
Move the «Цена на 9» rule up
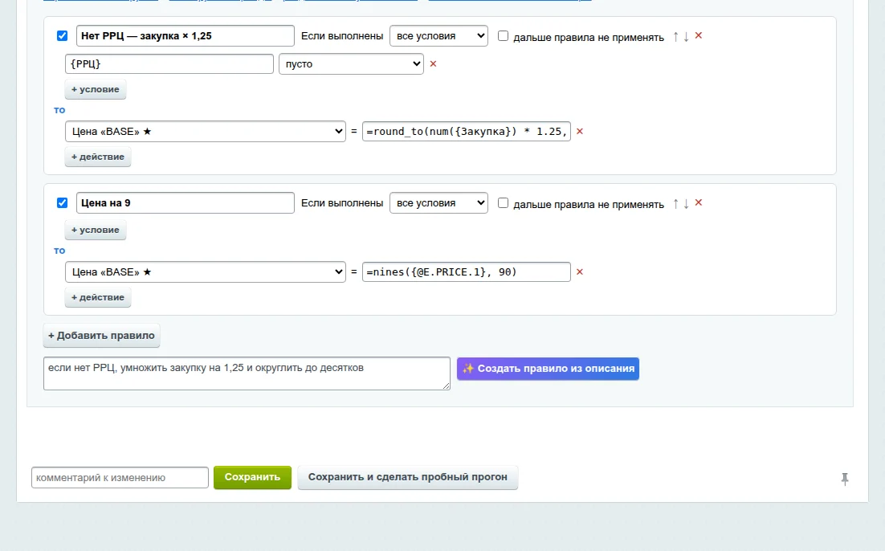pyautogui.click(x=675, y=204)
